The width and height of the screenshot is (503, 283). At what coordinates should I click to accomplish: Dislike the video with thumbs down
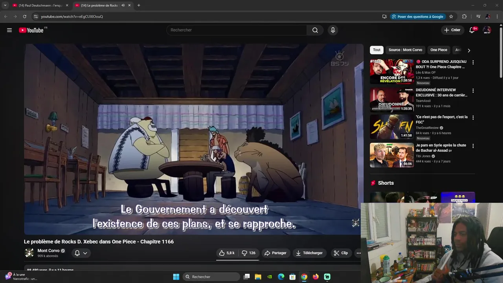pyautogui.click(x=249, y=253)
